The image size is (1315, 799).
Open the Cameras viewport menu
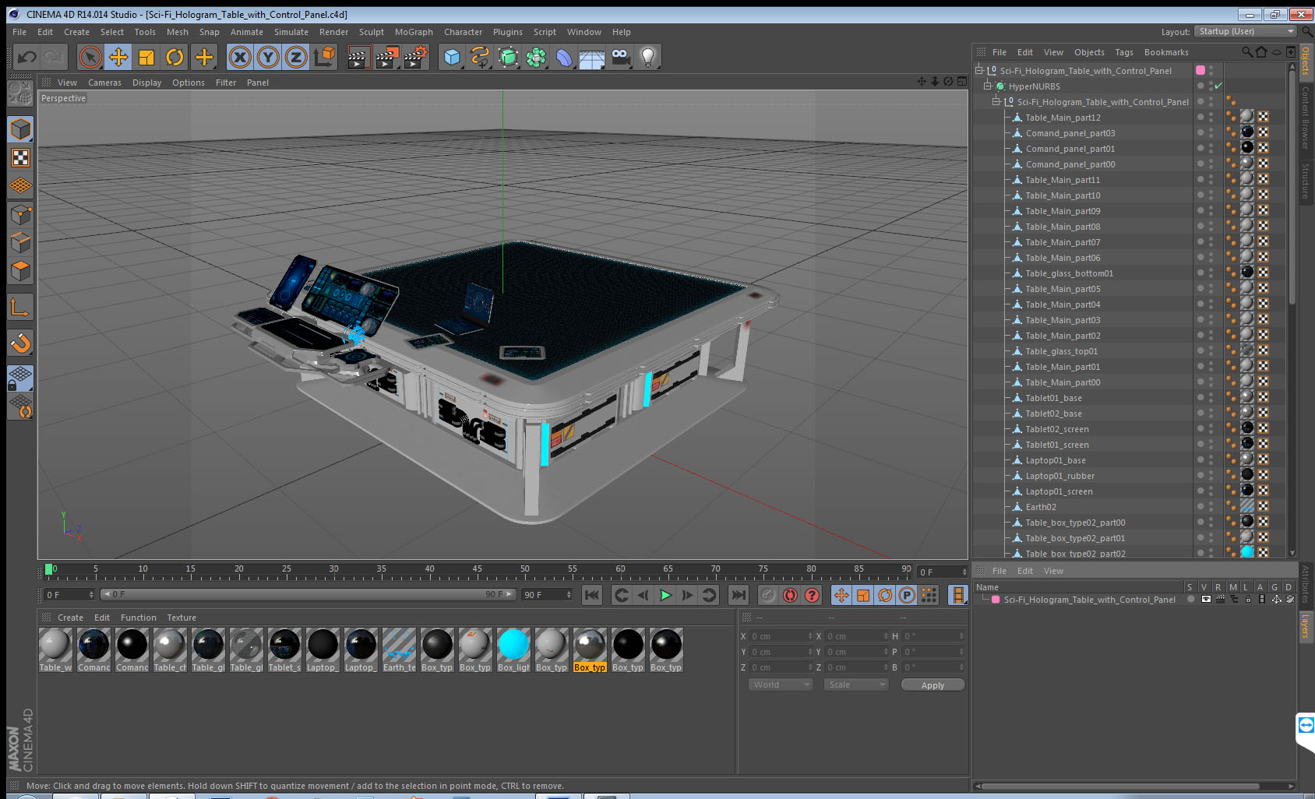tap(104, 83)
